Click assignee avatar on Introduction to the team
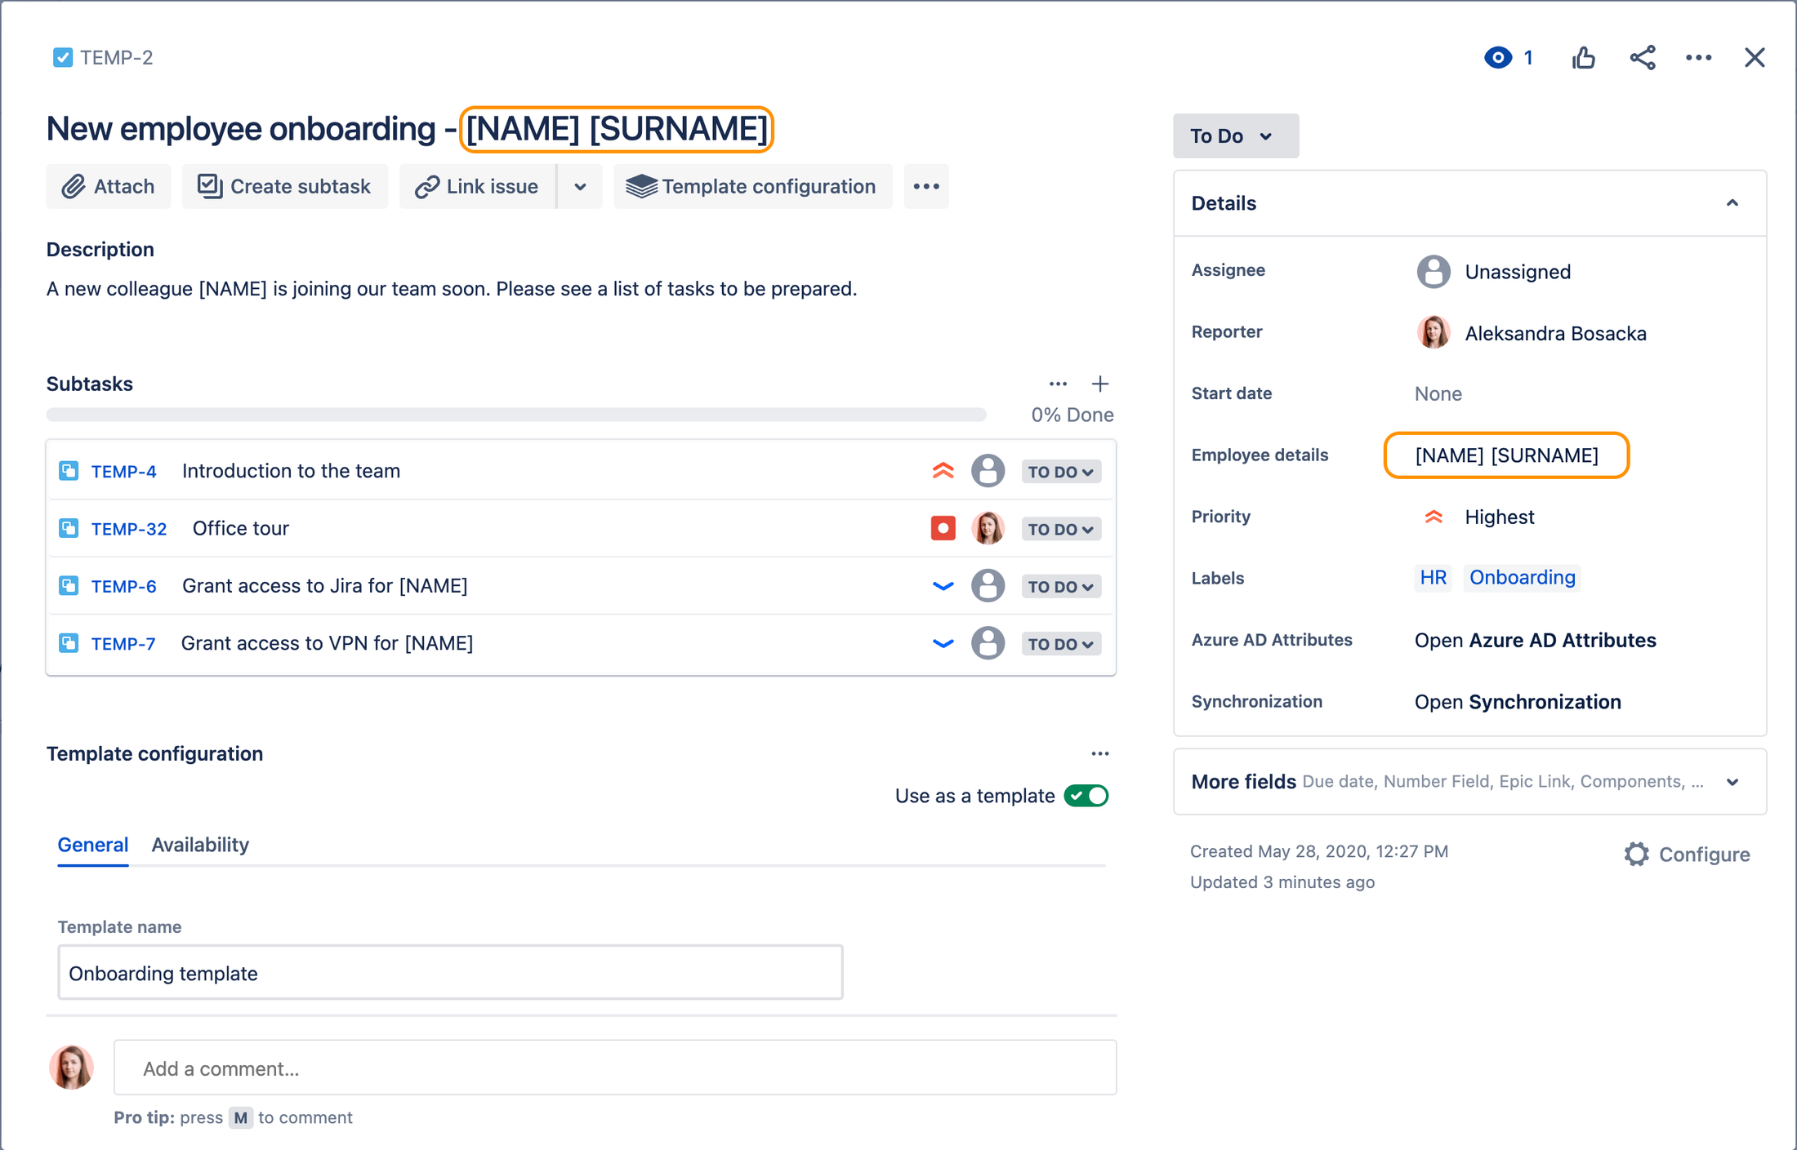This screenshot has height=1150, width=1797. 988,471
